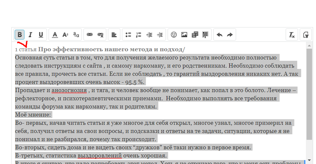Remove link with the unlink icon
Screen dimensions: 316x164
point(100,35)
